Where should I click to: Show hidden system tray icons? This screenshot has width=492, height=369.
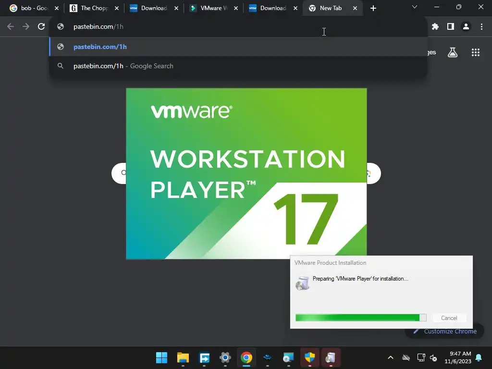[391, 357]
